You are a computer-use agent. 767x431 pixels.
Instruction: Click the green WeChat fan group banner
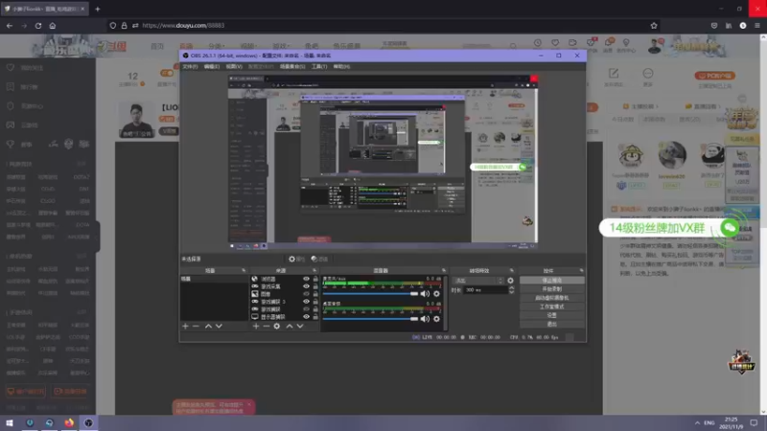669,228
